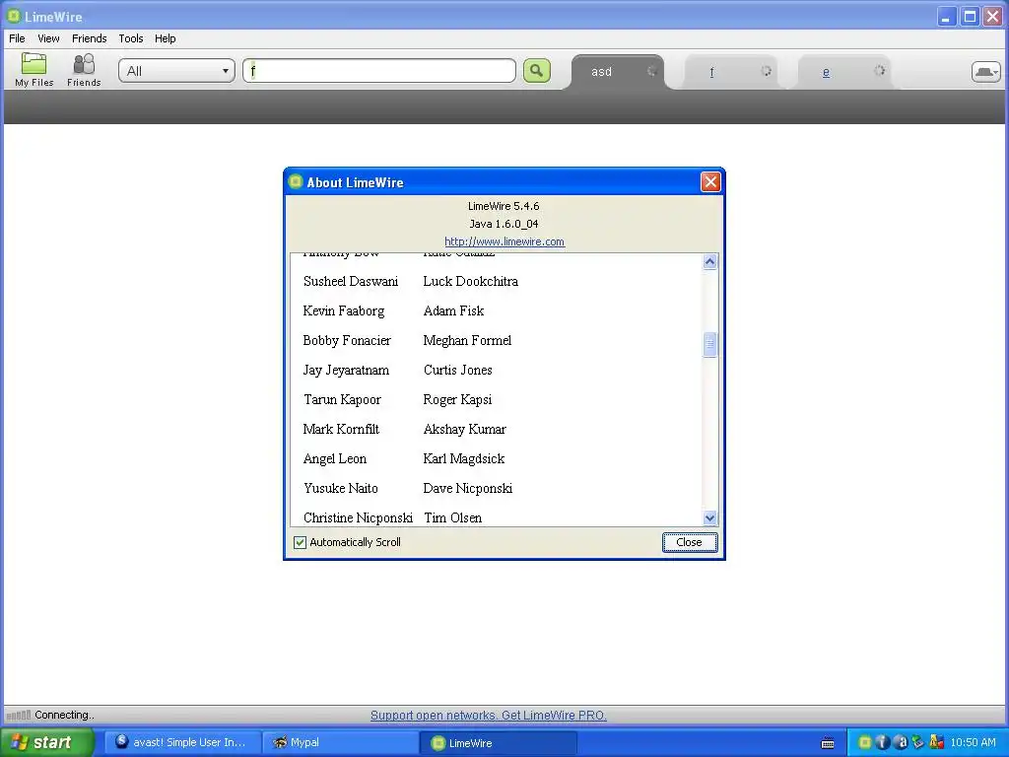1009x757 pixels.
Task: Click the connection strength bars icon
Action: (x=19, y=715)
